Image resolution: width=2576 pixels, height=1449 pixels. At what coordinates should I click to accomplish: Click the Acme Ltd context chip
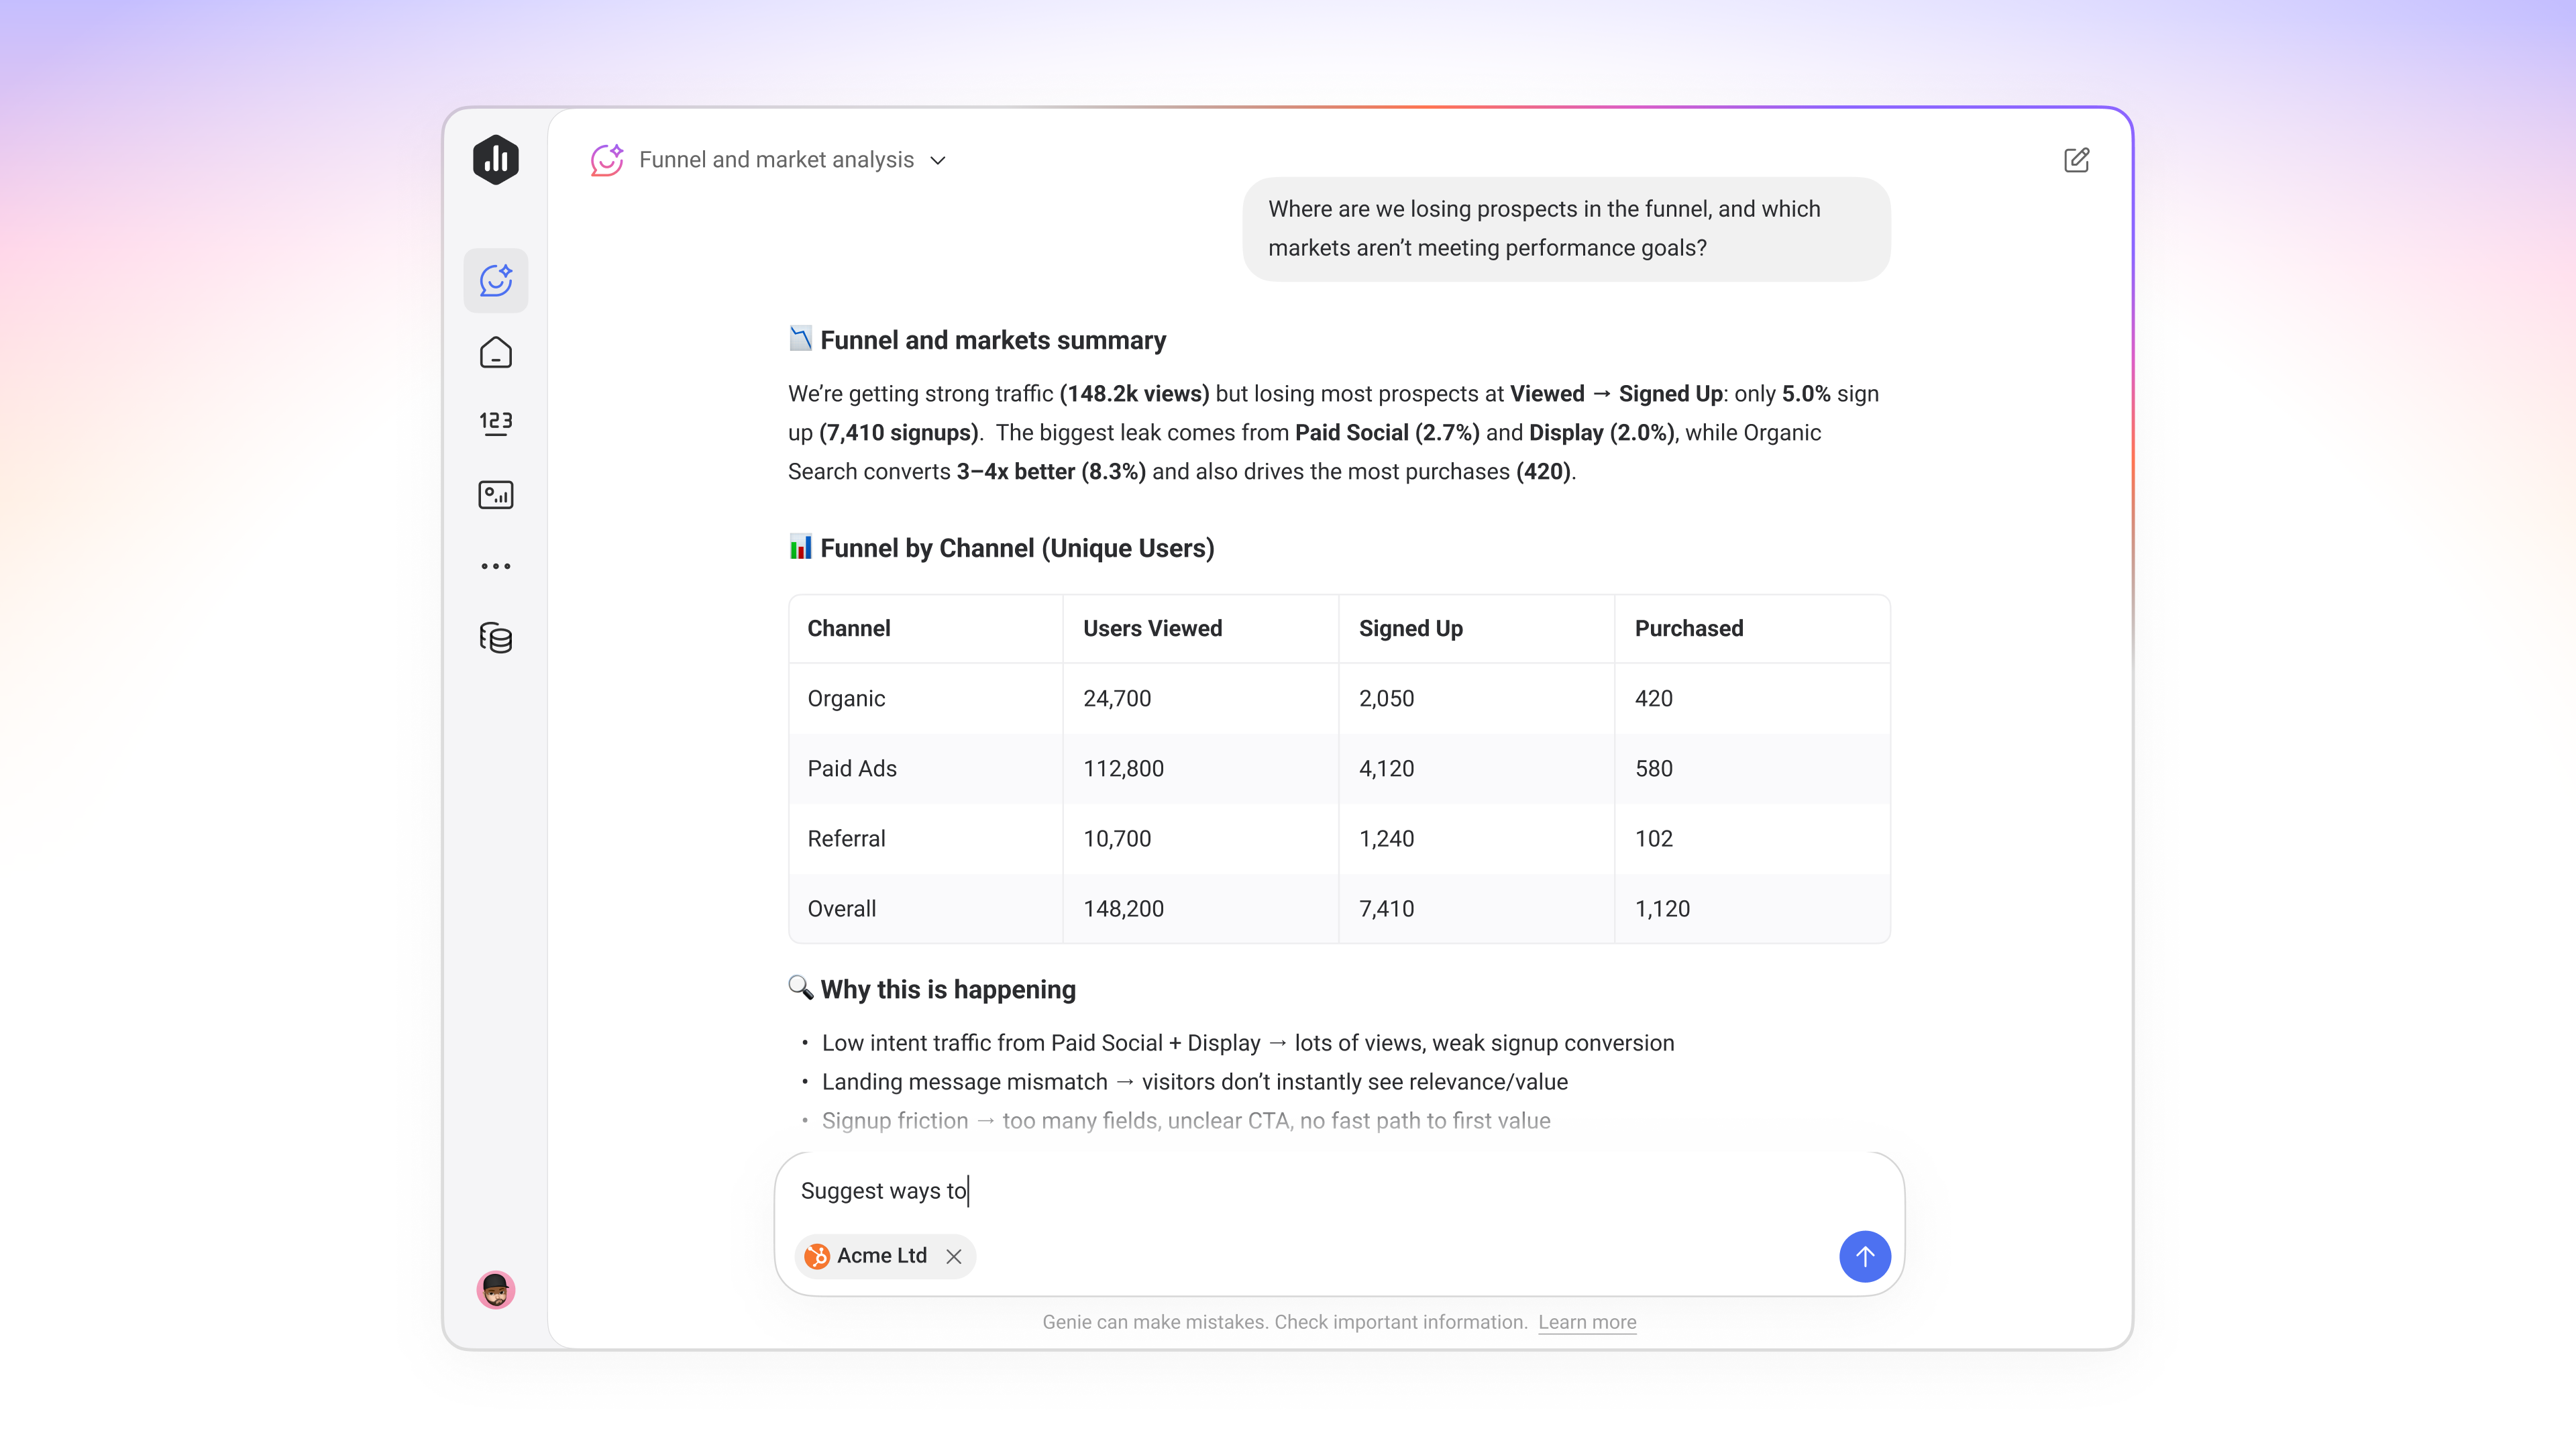[x=880, y=1256]
